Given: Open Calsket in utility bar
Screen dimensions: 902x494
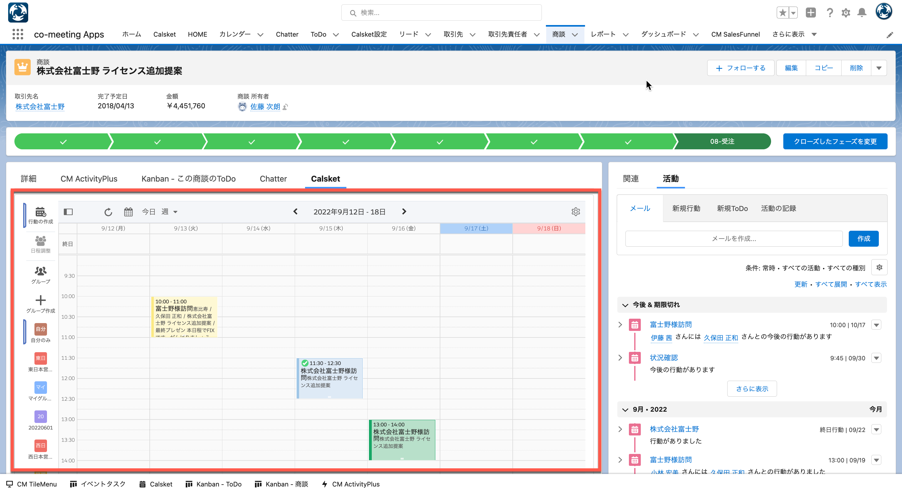Looking at the screenshot, I should coord(156,484).
